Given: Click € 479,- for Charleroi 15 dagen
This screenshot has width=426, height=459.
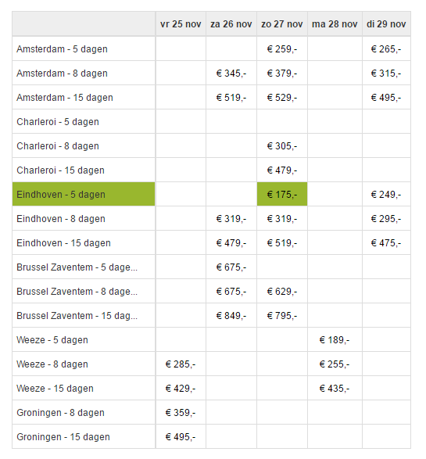Looking at the screenshot, I should 282,170.
